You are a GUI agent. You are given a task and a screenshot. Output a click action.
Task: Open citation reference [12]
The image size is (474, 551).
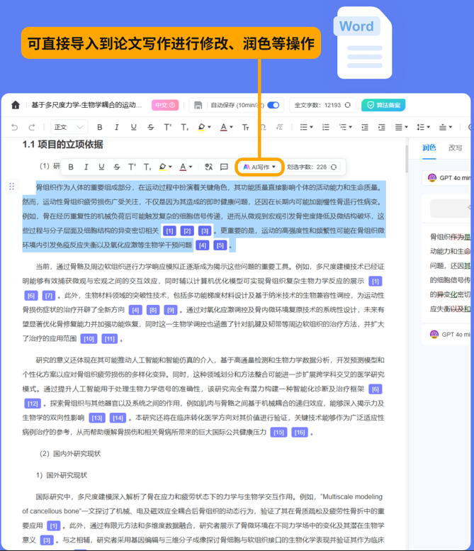33,403
